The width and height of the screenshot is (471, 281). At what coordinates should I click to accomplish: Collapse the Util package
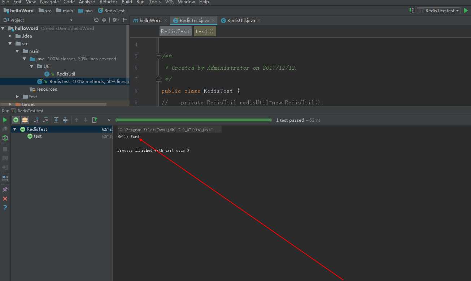tap(32, 66)
